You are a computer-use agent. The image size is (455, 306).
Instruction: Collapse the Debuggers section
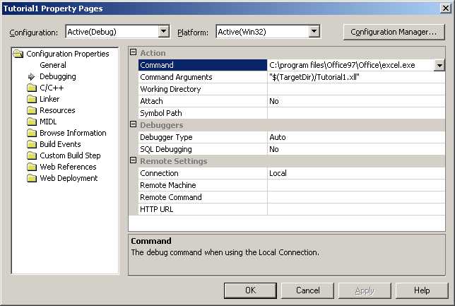click(134, 125)
